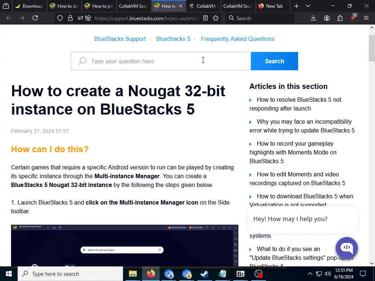Open incompatibility error while updating article
375x281 pixels.
[x=302, y=126]
